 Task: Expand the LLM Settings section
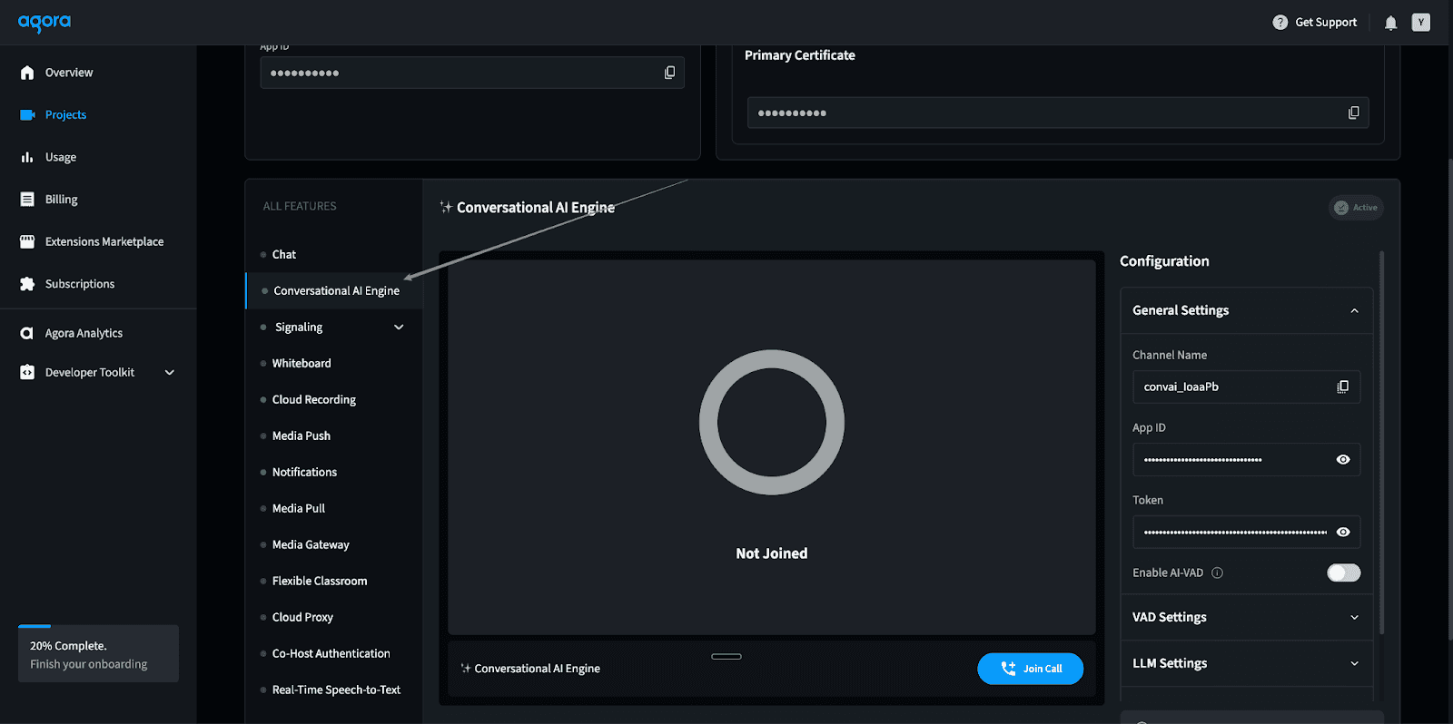[x=1245, y=663]
